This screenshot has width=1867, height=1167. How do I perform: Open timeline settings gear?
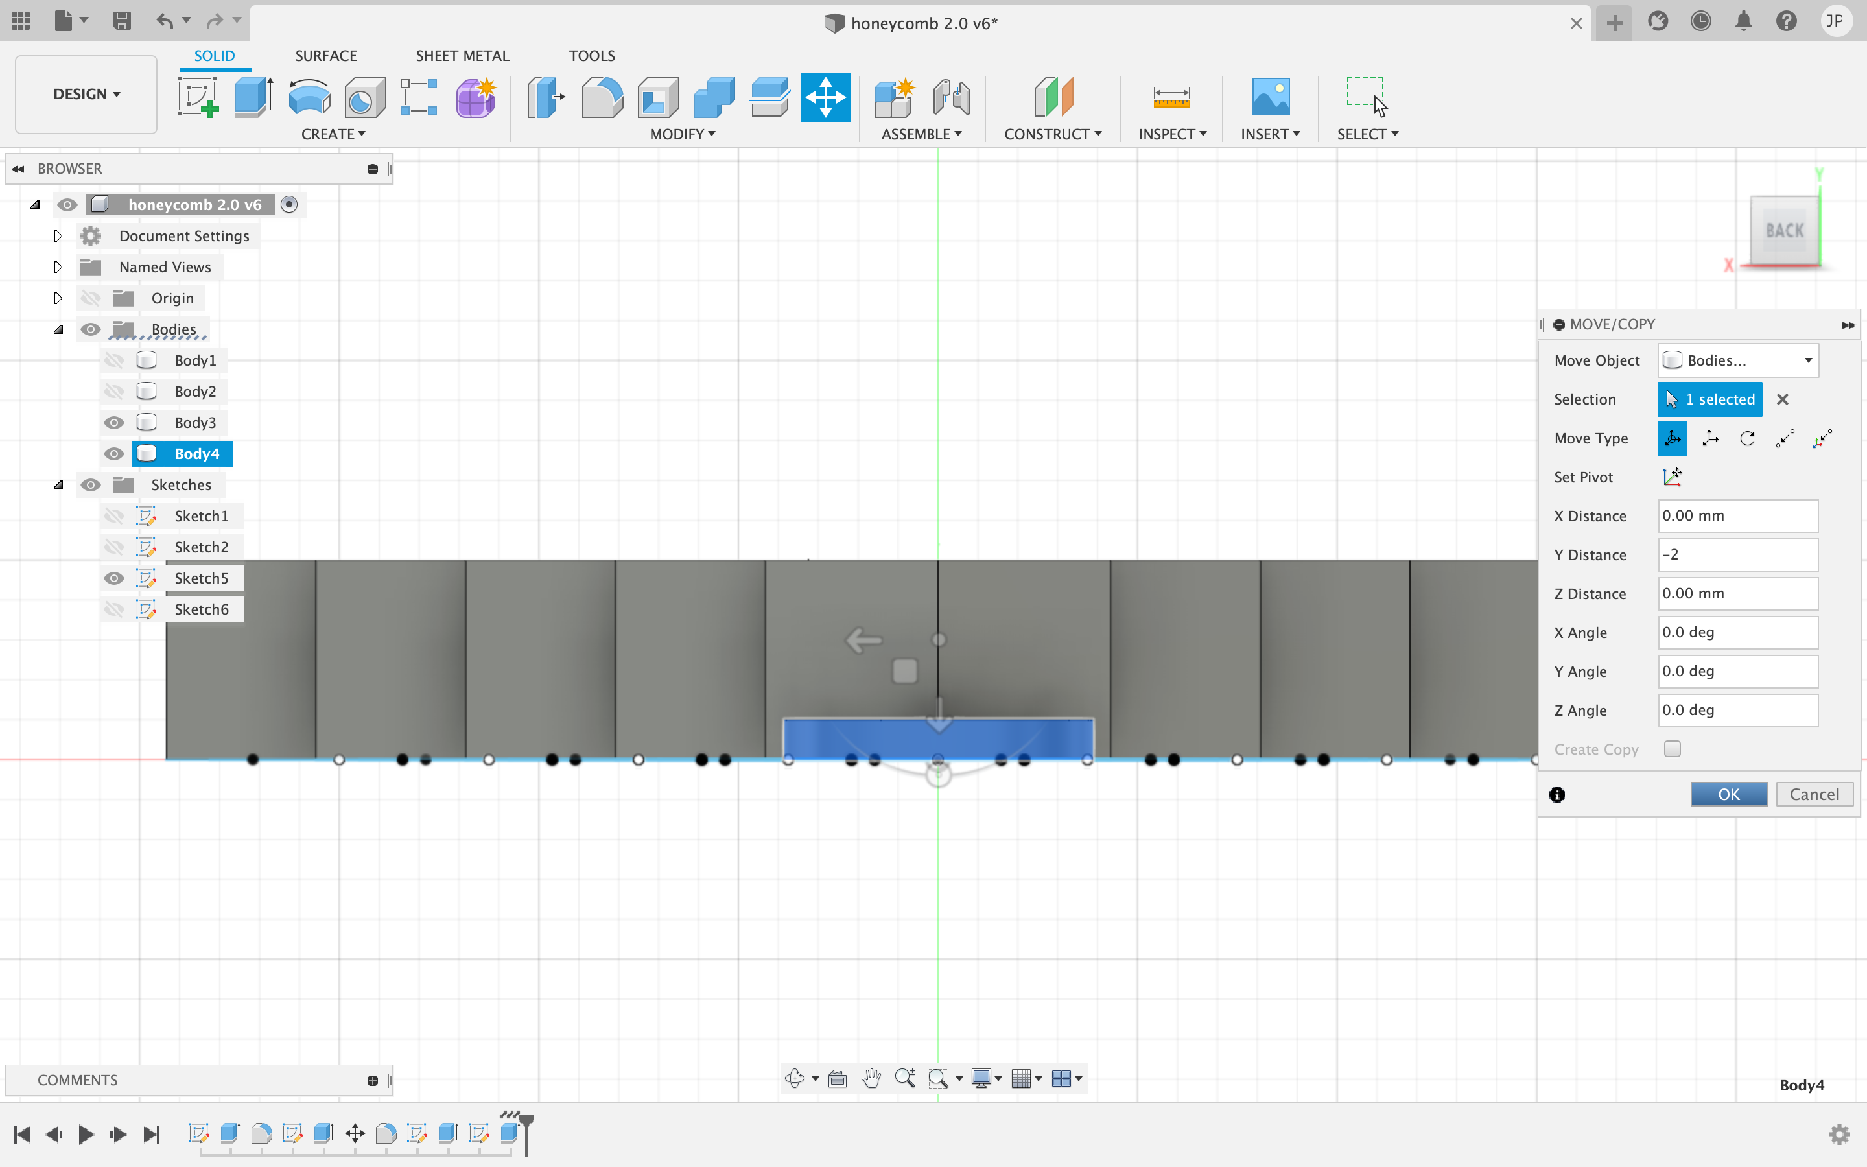tap(1840, 1134)
